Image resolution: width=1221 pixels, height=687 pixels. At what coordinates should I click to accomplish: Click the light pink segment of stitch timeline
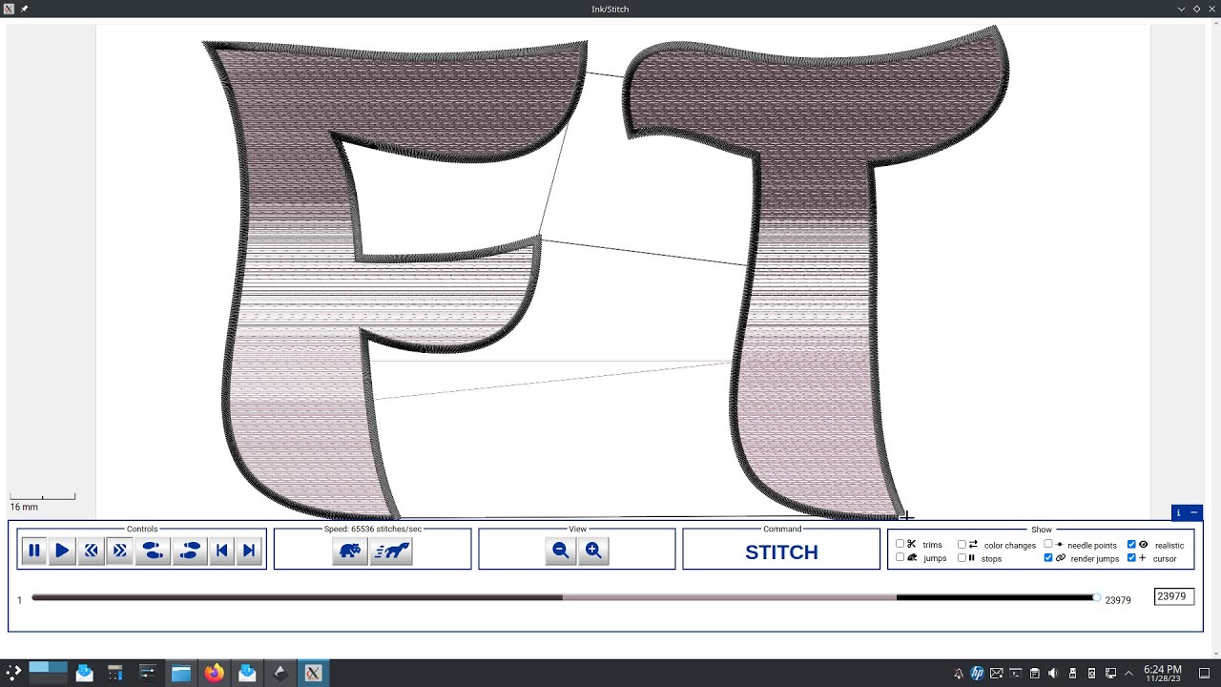(x=730, y=598)
